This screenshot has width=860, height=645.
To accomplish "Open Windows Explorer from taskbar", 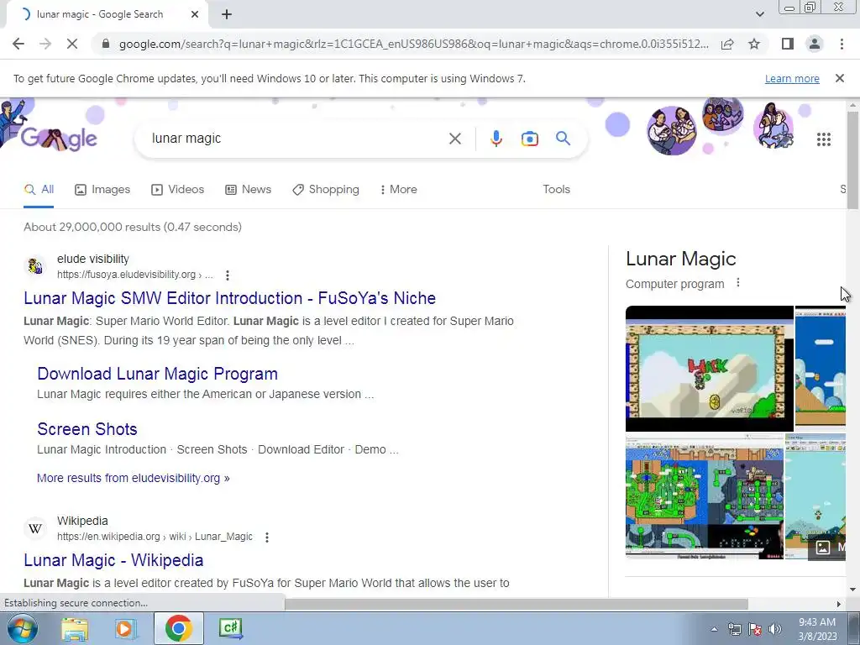I will tap(75, 629).
